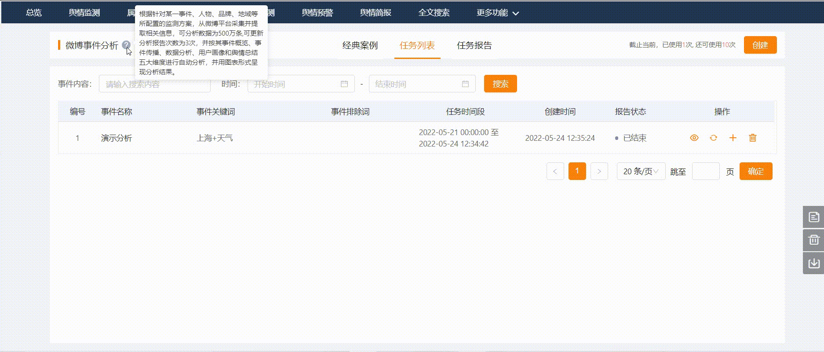Click the orange 创建 button
The image size is (824, 352).
click(x=760, y=45)
